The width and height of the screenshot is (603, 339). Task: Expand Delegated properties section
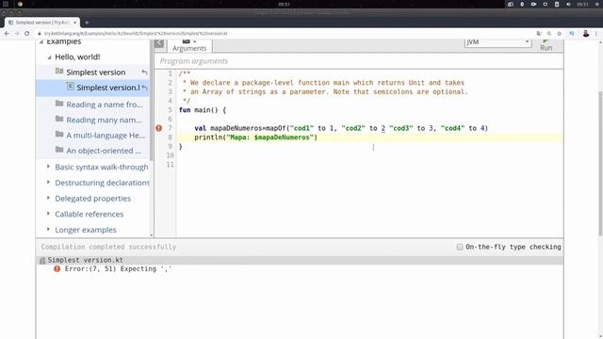click(x=48, y=198)
